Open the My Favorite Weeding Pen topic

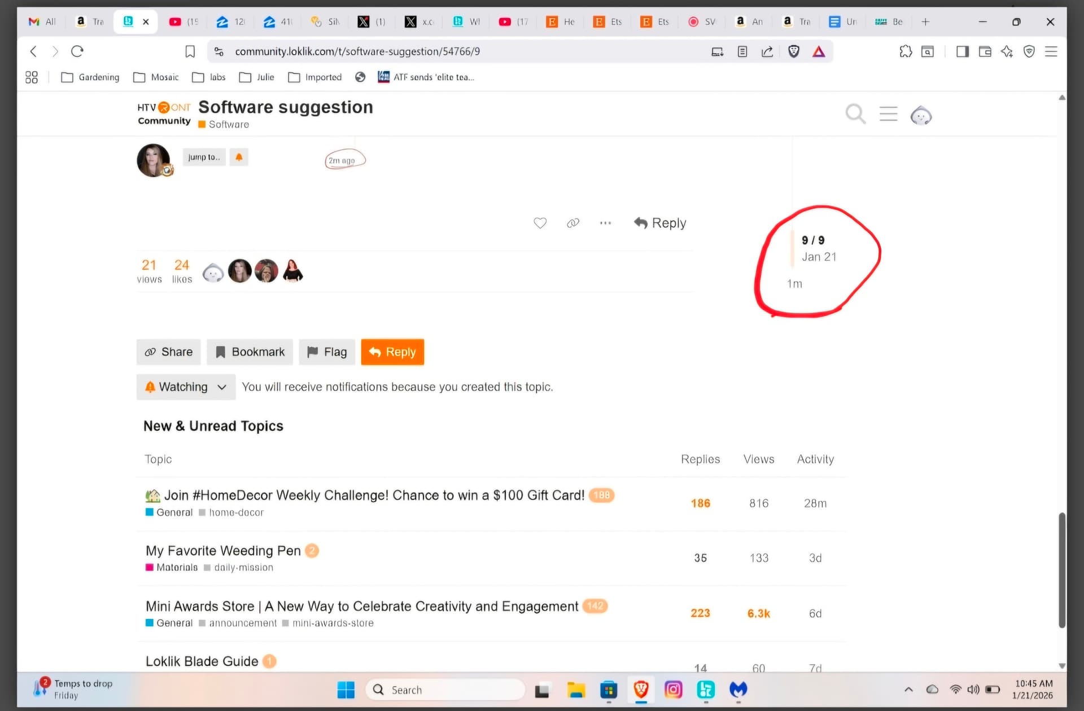pos(223,551)
